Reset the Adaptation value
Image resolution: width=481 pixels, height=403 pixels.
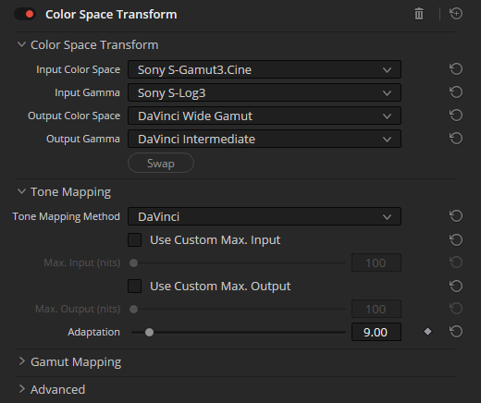(x=456, y=332)
